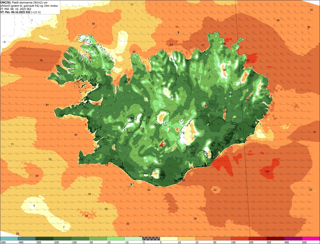Click the legend swatch between 50 and 100
Image resolution: width=320 pixels, height=244 pixels.
(222, 239)
